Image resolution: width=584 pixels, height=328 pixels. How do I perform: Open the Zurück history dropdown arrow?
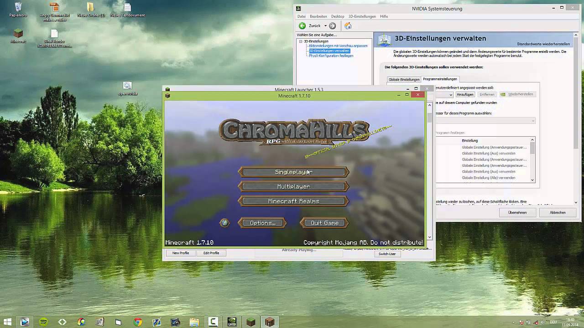(x=325, y=26)
